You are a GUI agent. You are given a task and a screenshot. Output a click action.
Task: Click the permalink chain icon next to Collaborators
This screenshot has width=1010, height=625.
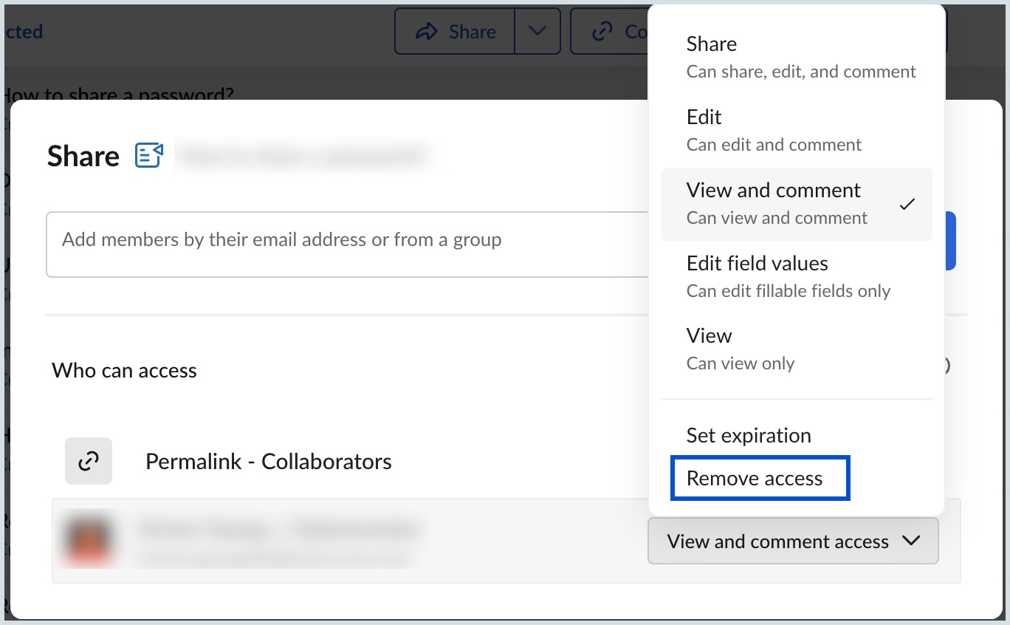pyautogui.click(x=88, y=461)
